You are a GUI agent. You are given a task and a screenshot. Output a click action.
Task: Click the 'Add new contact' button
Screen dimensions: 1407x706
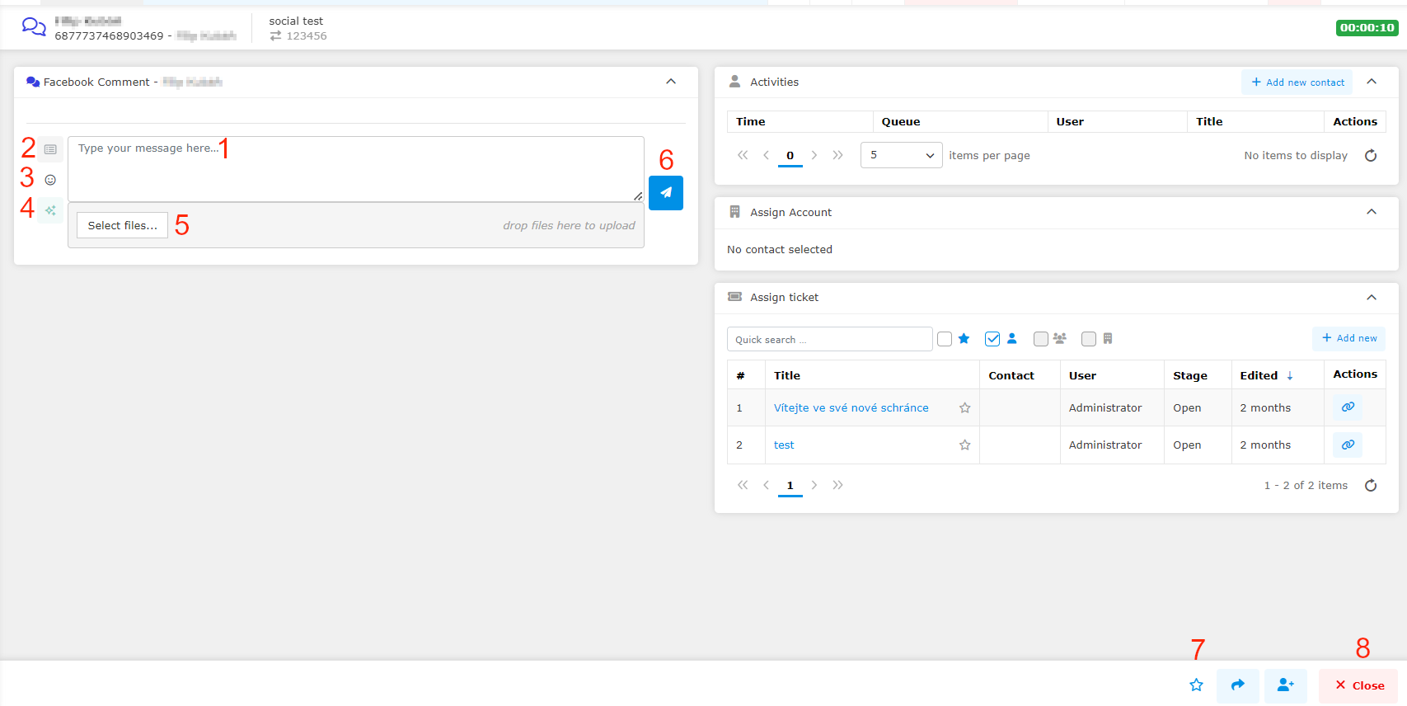click(1297, 82)
